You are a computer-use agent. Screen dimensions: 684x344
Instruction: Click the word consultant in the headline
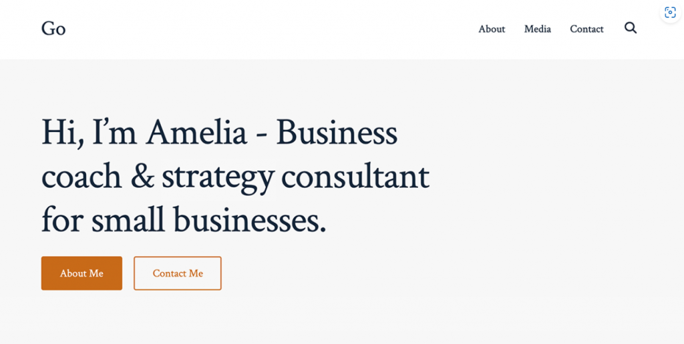tap(355, 177)
